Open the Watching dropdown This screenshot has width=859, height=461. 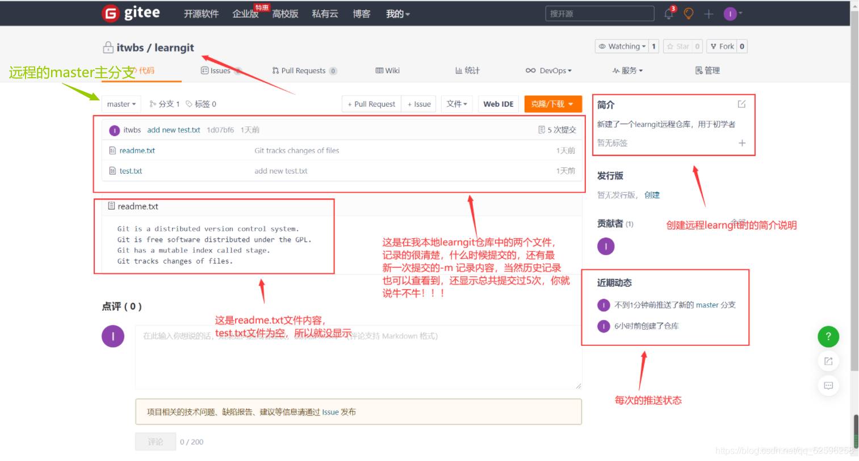pos(622,46)
